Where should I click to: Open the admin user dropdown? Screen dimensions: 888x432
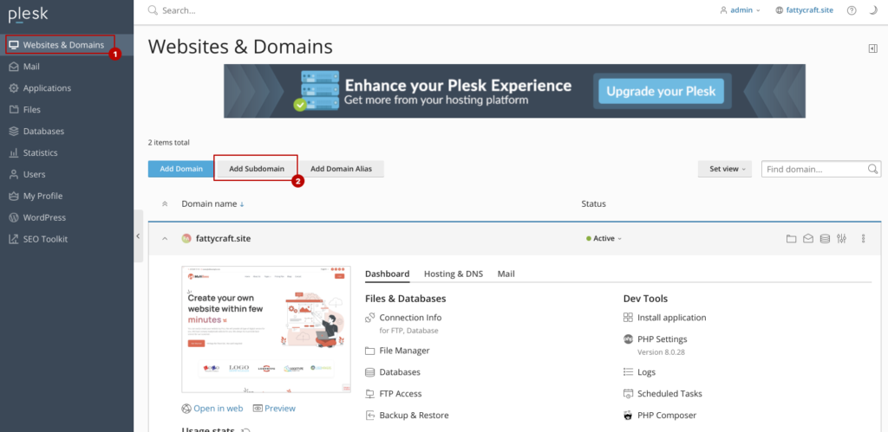pos(741,10)
